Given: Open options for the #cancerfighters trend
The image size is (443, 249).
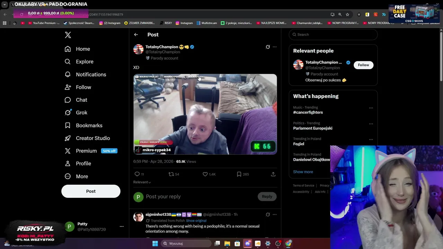Looking at the screenshot, I should [x=371, y=108].
